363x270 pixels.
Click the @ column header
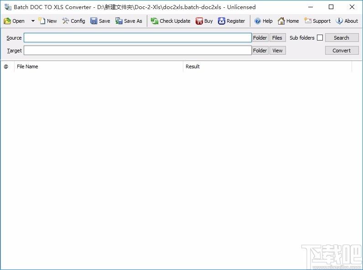tap(7, 66)
